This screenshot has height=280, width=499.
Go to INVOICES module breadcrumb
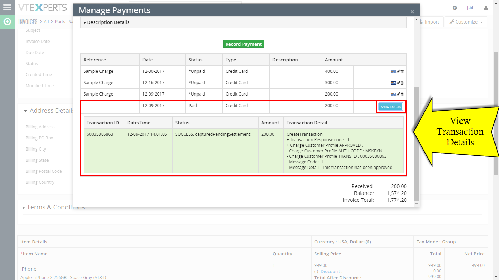pos(28,22)
